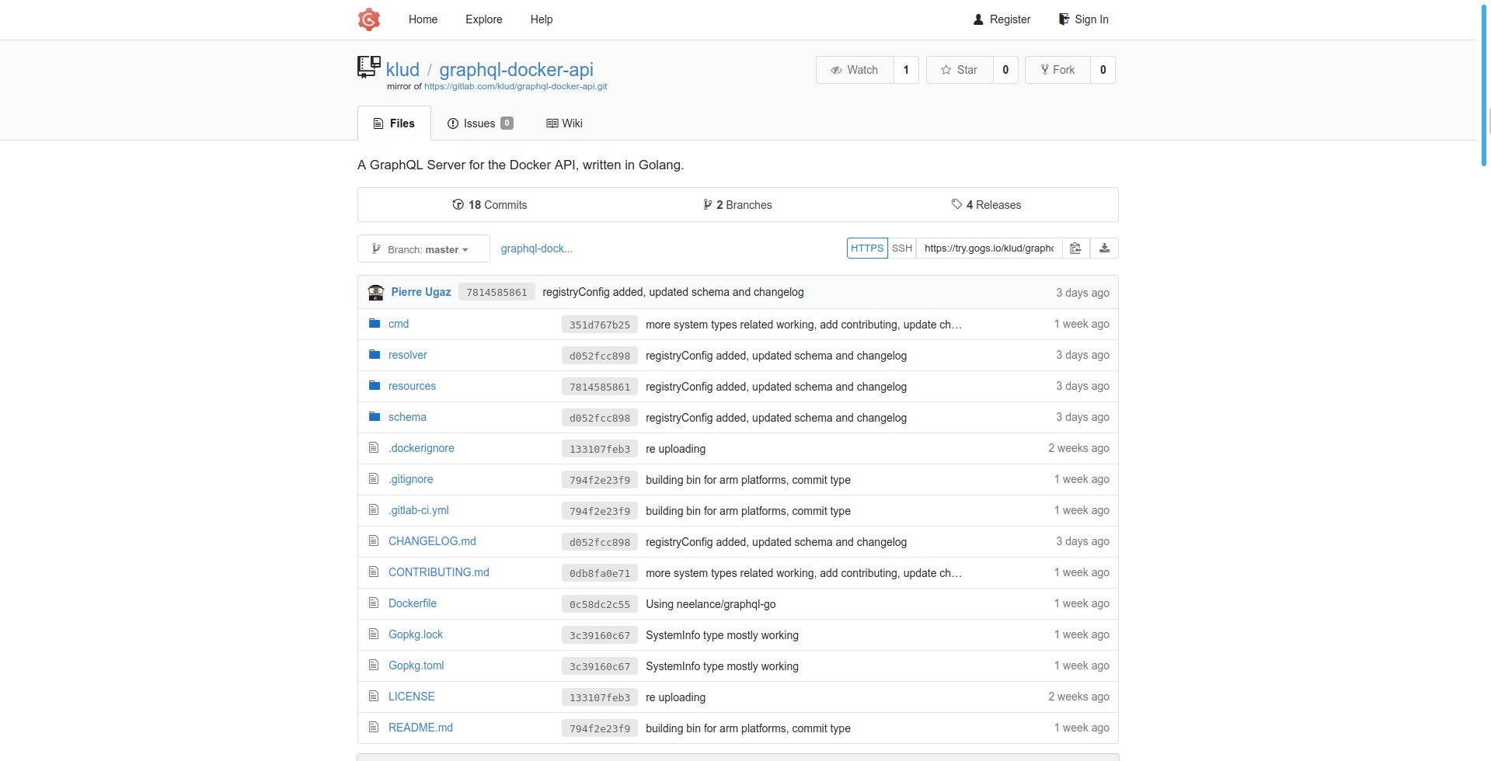
Task: Switch clone URL to SSH
Action: (x=901, y=248)
